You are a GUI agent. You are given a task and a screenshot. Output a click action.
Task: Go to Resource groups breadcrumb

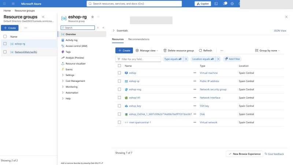25,11
